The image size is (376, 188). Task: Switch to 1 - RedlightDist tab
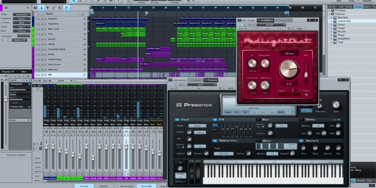point(265,21)
